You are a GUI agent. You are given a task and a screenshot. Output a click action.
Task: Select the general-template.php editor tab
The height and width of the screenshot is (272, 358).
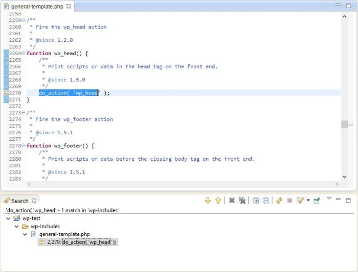coord(37,6)
